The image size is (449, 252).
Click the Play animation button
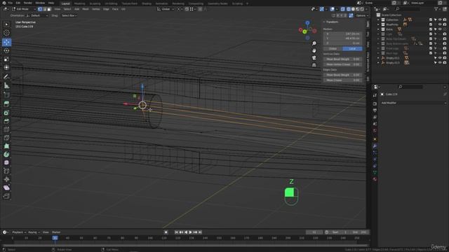[x=190, y=232]
